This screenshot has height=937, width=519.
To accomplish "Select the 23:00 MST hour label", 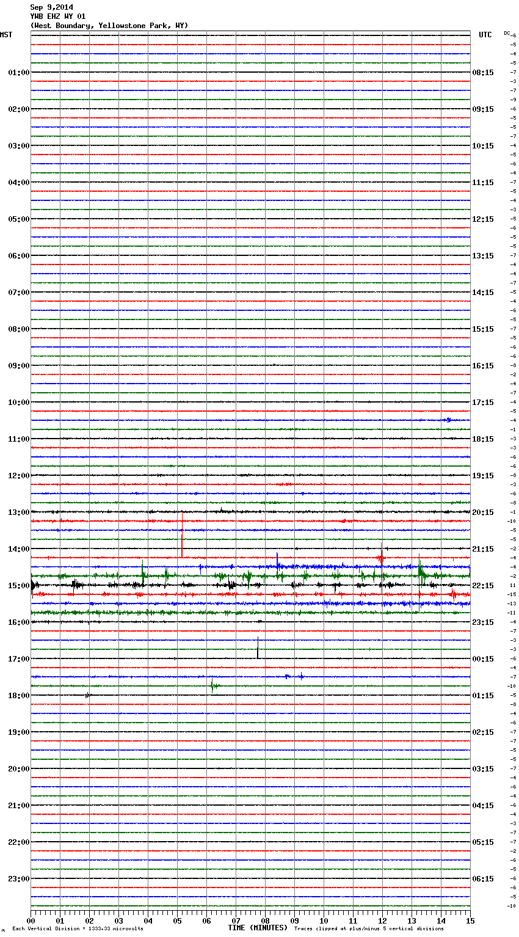I will click(x=19, y=879).
